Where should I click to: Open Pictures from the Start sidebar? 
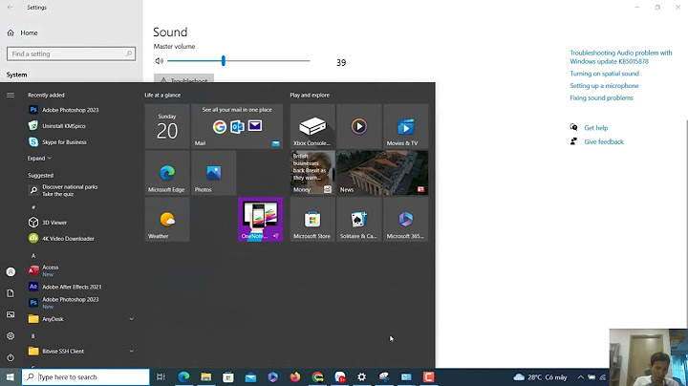tap(11, 314)
